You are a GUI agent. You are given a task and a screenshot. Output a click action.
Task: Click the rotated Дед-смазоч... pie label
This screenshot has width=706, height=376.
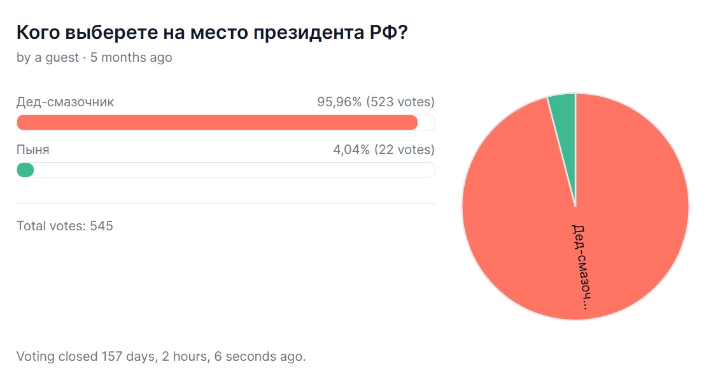click(581, 266)
